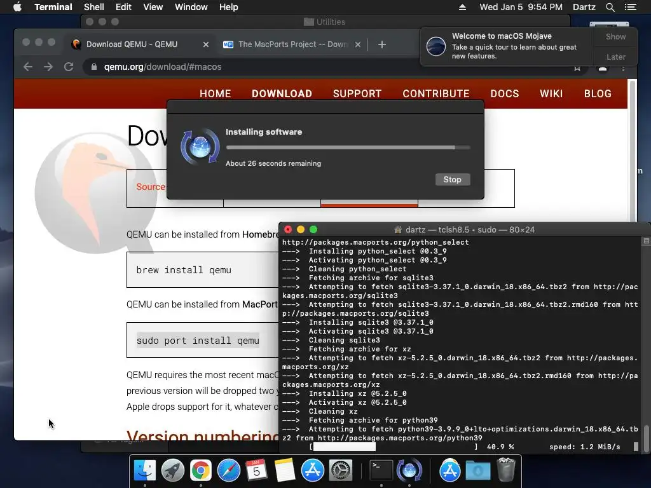Screen dimensions: 651x488
Task: Open Notification Center list icon
Action: [631, 7]
